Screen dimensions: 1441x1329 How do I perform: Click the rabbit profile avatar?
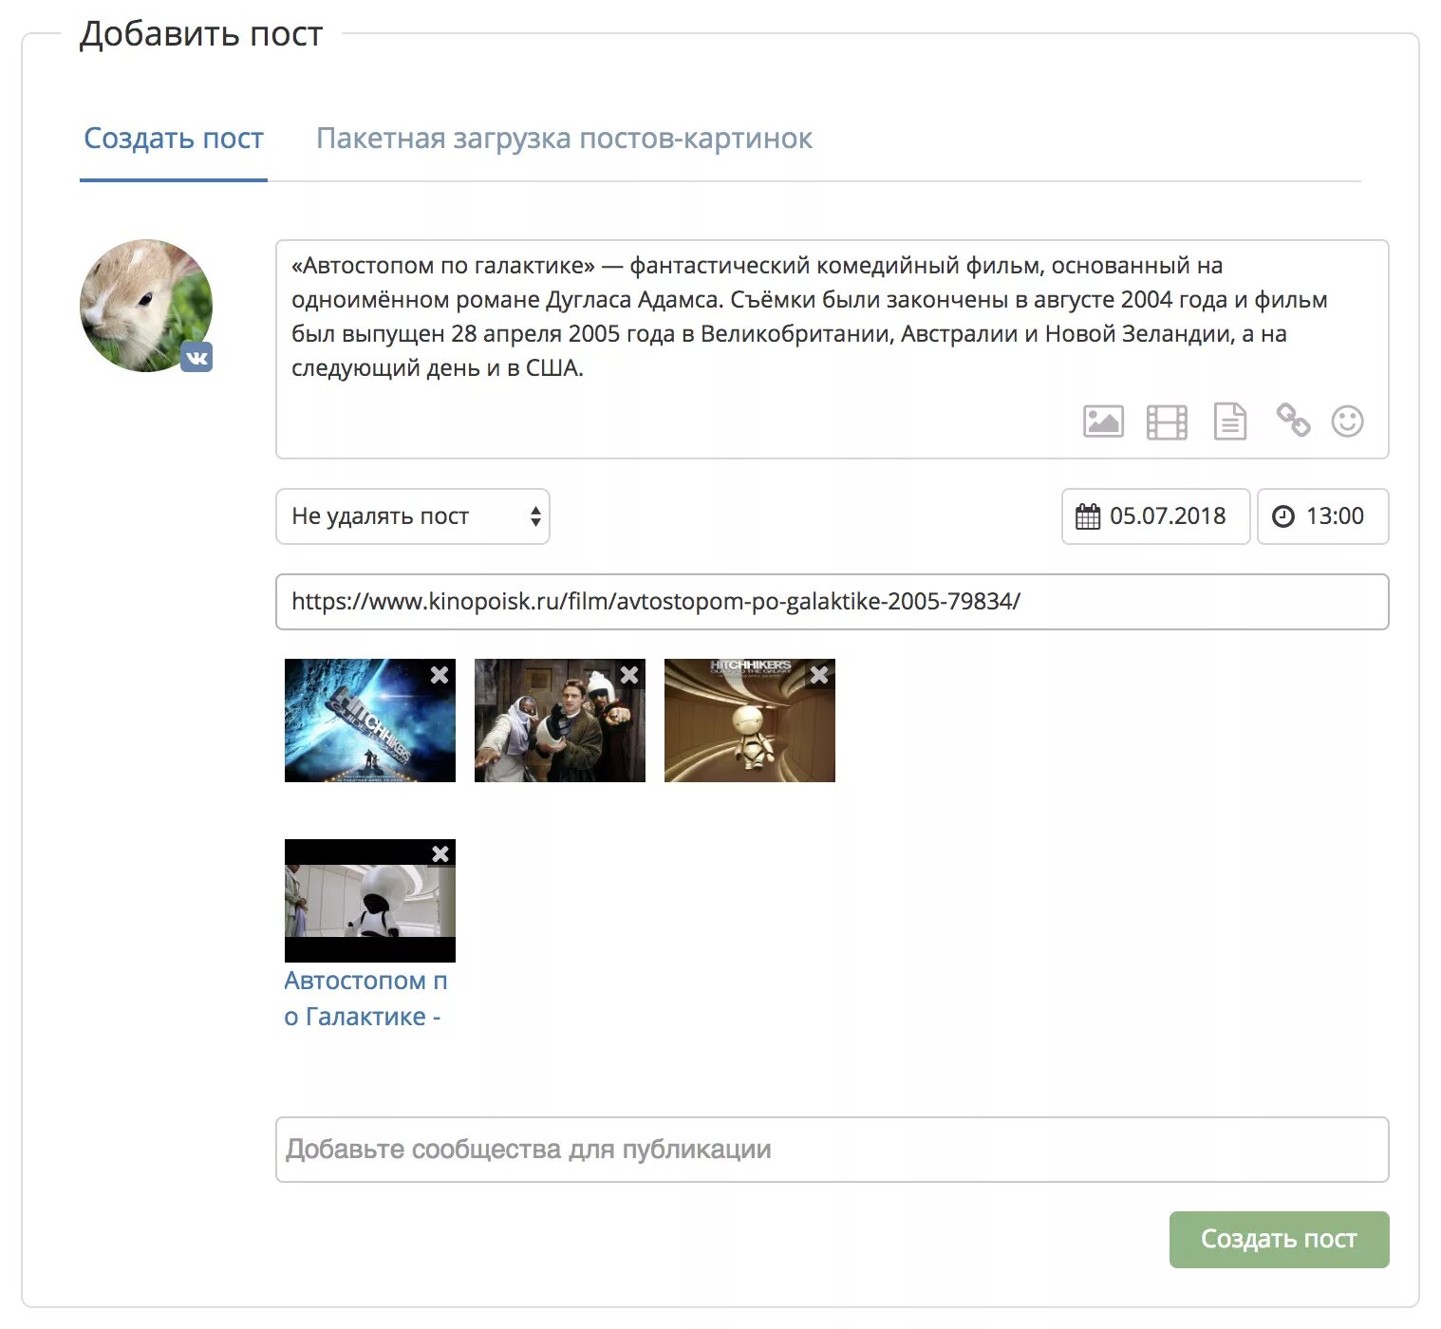point(146,305)
